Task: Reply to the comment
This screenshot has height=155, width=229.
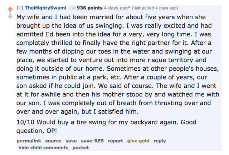Action: pyautogui.click(x=160, y=141)
